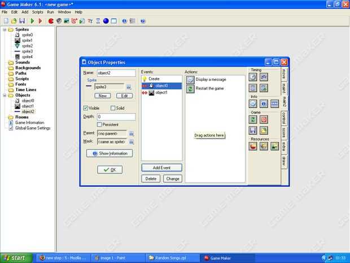Save the game using toolbar disk icon
Screen dimensions: 350x263
point(22,21)
